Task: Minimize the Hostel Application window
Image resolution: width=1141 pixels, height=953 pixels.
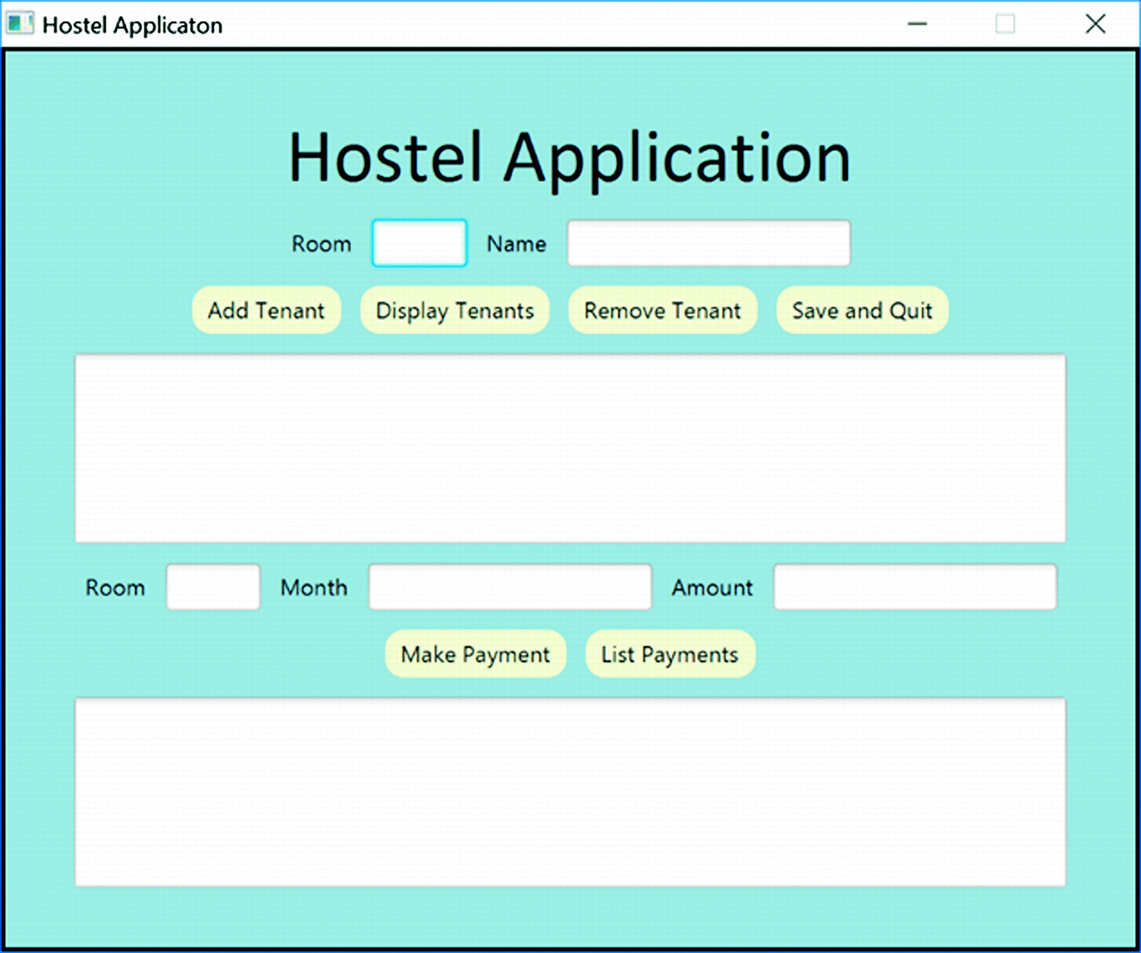Action: tap(917, 24)
